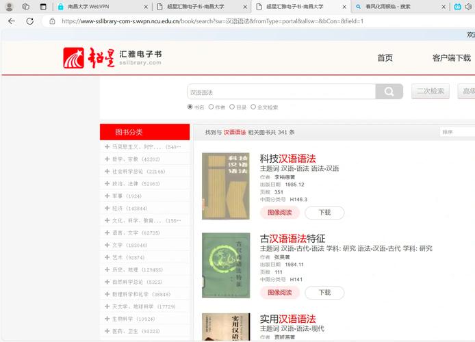The image size is (475, 342).
Task: Open the 天文学、地球科学 category row
Action: [x=145, y=306]
